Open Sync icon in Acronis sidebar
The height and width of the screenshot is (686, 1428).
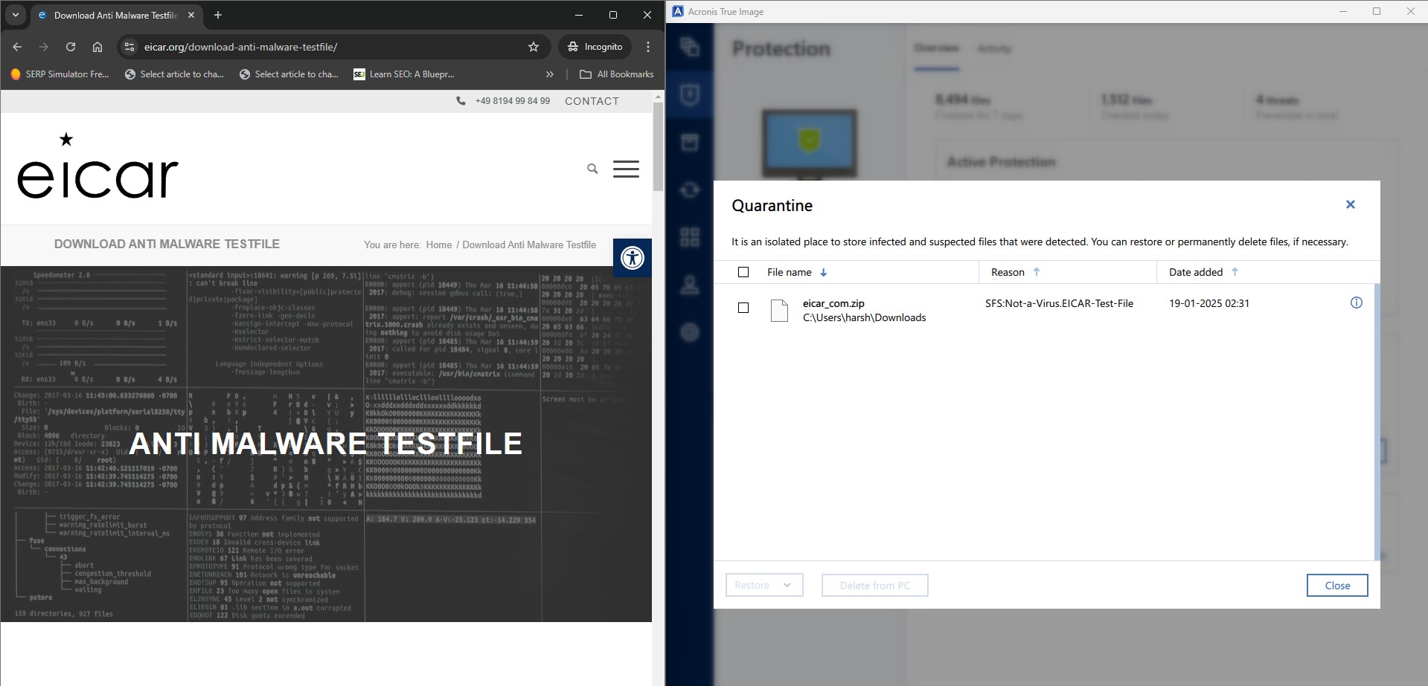click(x=690, y=190)
